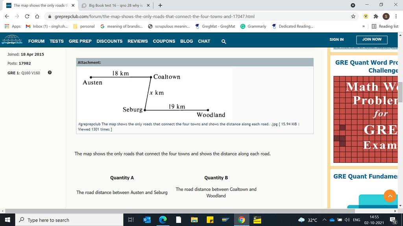Viewport: 403px width, 226px height.
Task: Close the map shows the only roads tab
Action: (x=73, y=5)
